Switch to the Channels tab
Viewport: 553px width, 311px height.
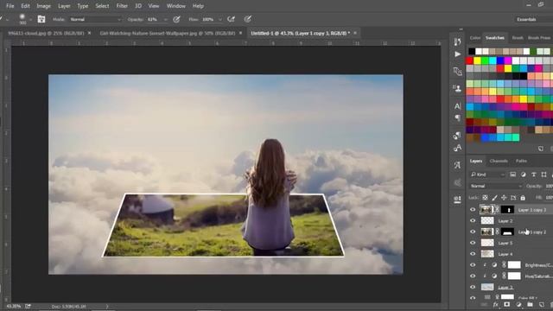[x=499, y=162]
